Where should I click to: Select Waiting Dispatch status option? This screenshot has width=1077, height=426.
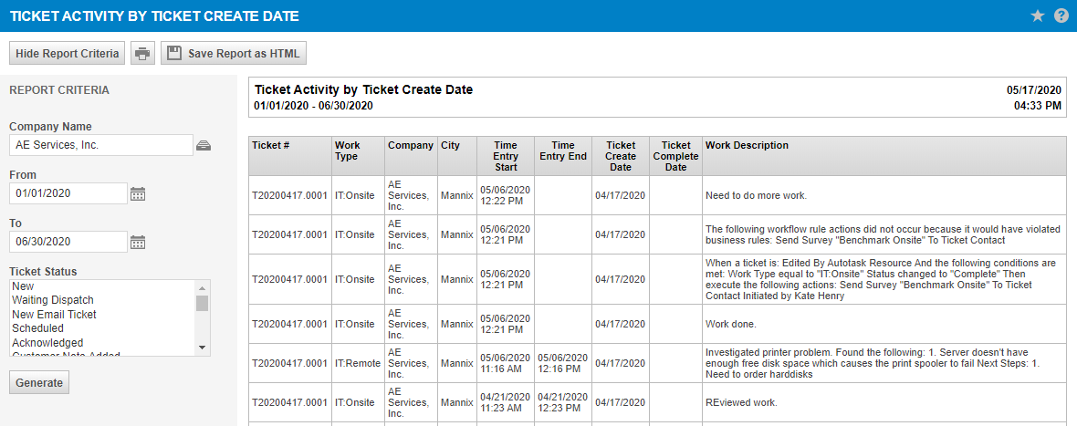click(x=53, y=300)
